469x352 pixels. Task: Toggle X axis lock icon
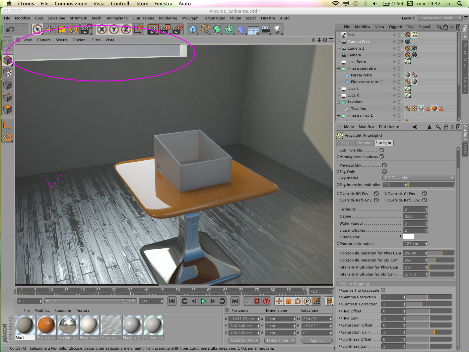click(x=102, y=30)
